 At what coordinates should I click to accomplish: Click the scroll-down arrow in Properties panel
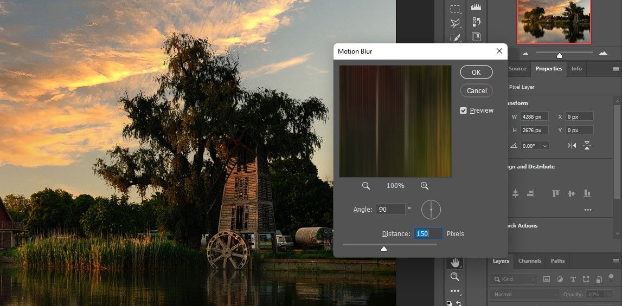[617, 233]
